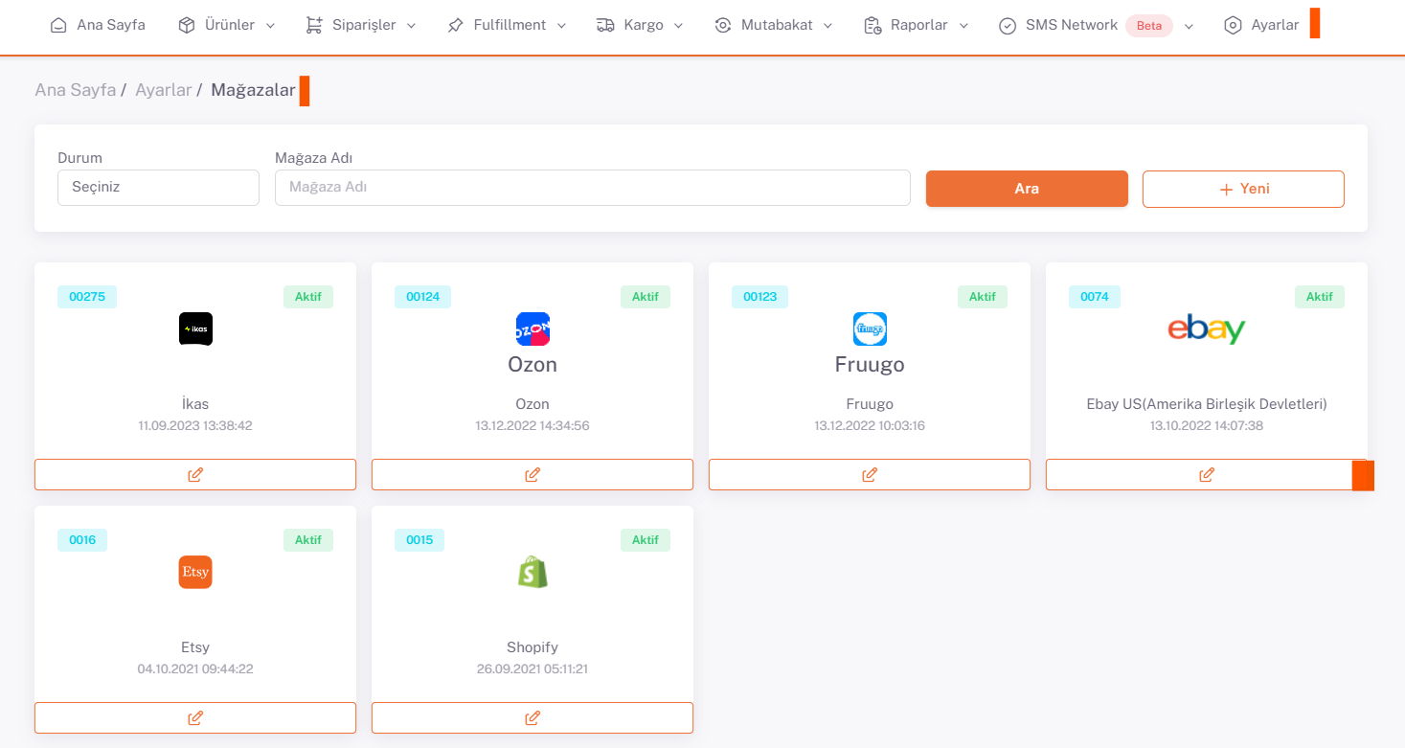1405x748 pixels.
Task: Click the Ara search button
Action: tap(1027, 189)
